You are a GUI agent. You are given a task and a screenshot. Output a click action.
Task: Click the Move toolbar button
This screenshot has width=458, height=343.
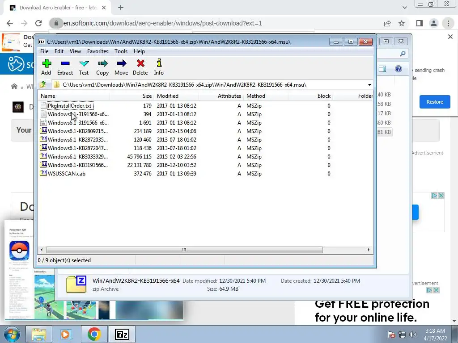(x=121, y=67)
